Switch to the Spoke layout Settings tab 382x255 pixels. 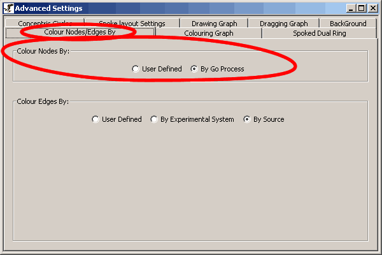coord(132,24)
